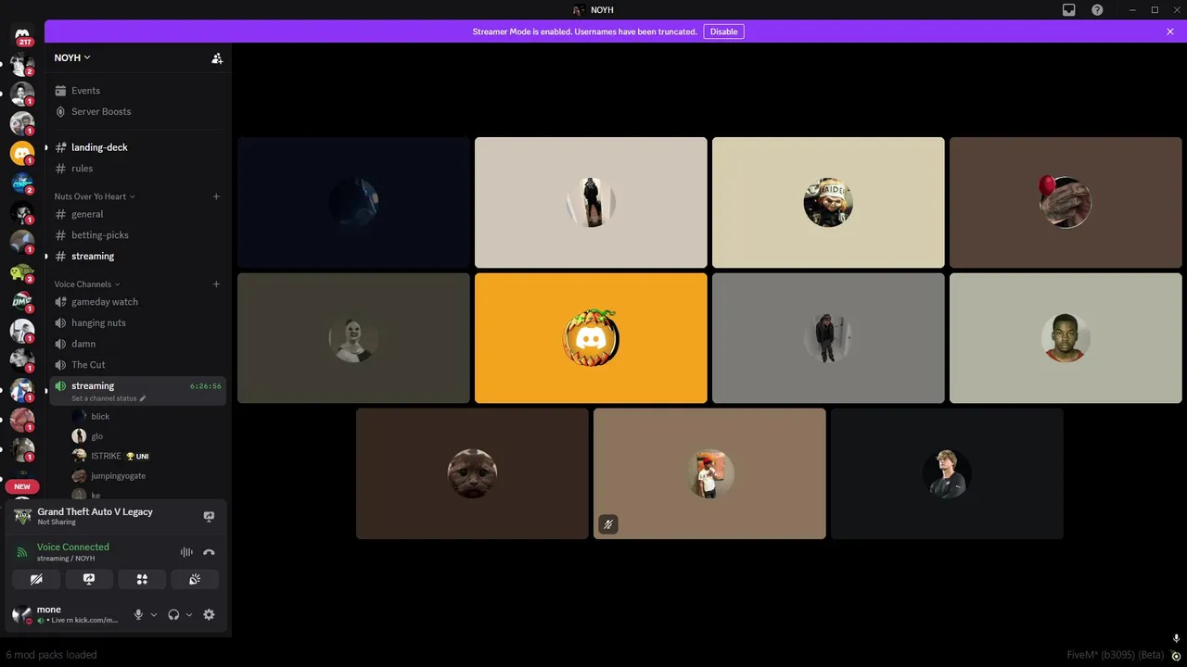Open the soundboard button

click(195, 579)
